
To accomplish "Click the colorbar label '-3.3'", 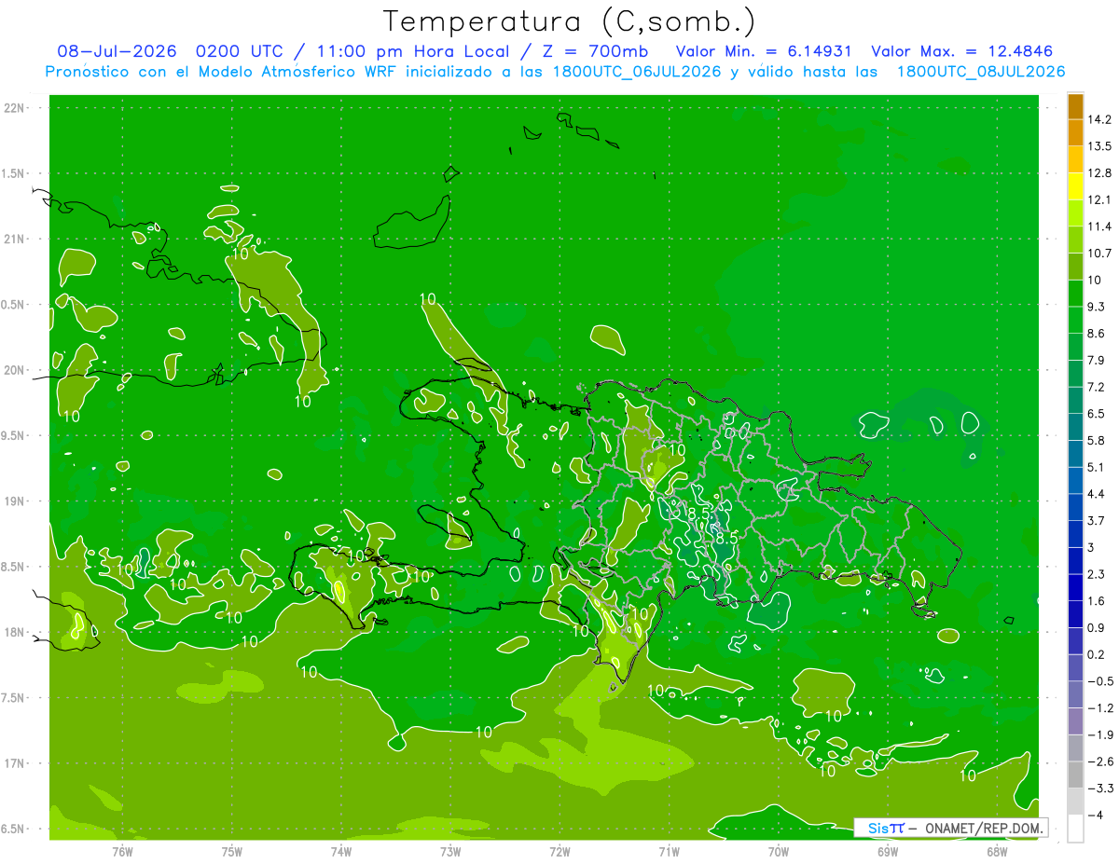I will [1101, 789].
